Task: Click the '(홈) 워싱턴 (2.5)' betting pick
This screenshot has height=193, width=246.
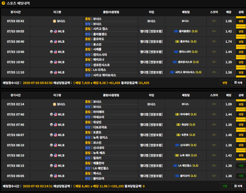Action: coord(186,125)
